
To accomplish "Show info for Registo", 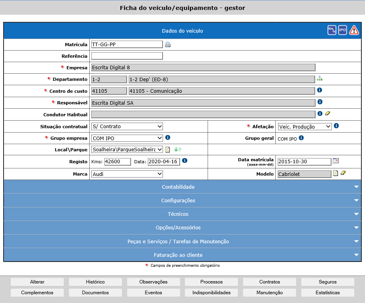I will pos(184,160).
